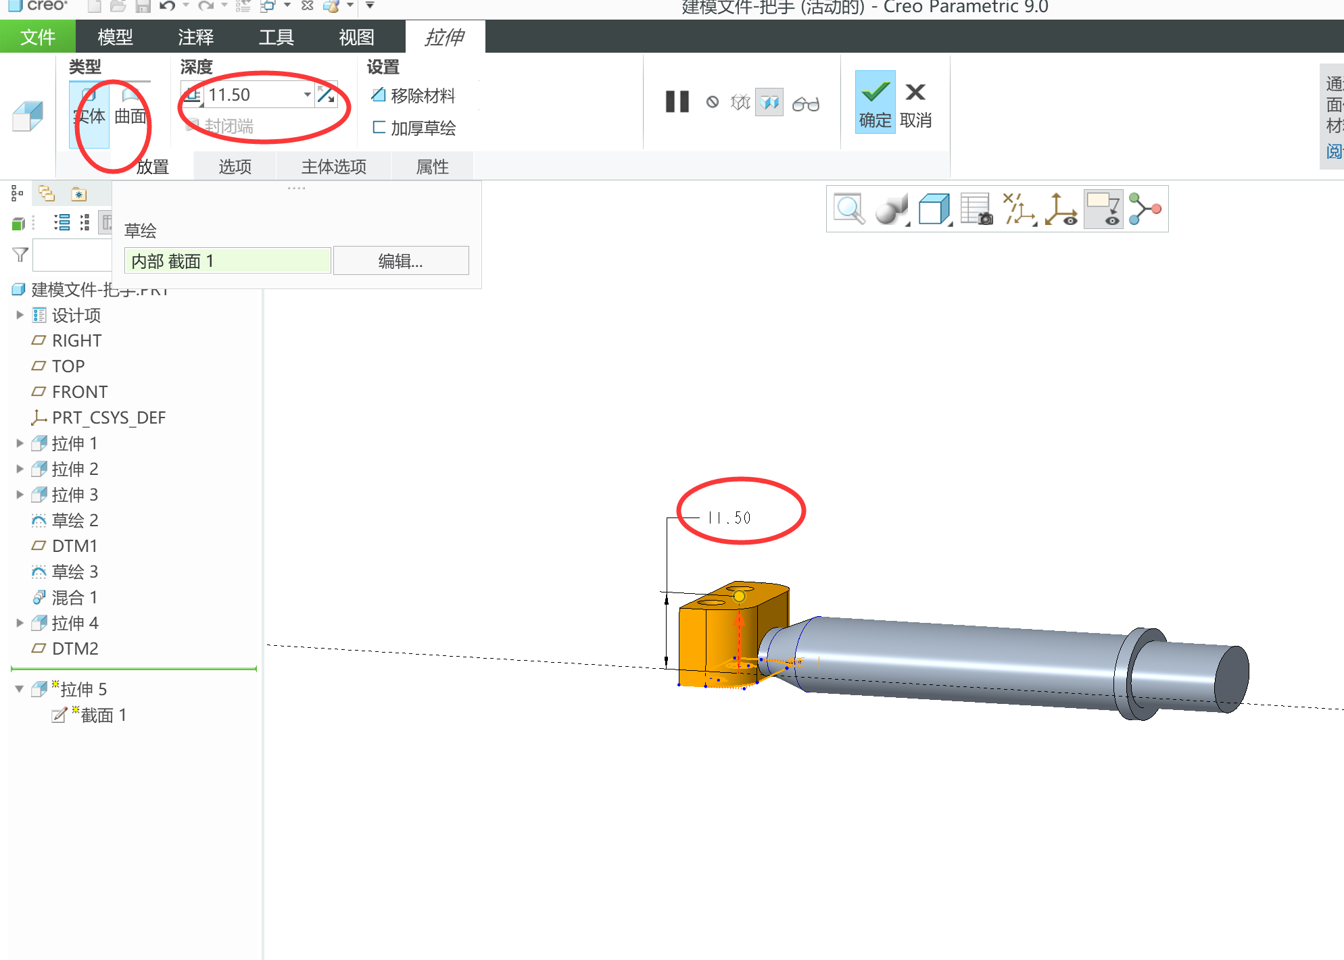The width and height of the screenshot is (1344, 960).
Task: Select the 拉伸 (Extrude) ribbon tab
Action: pyautogui.click(x=445, y=36)
